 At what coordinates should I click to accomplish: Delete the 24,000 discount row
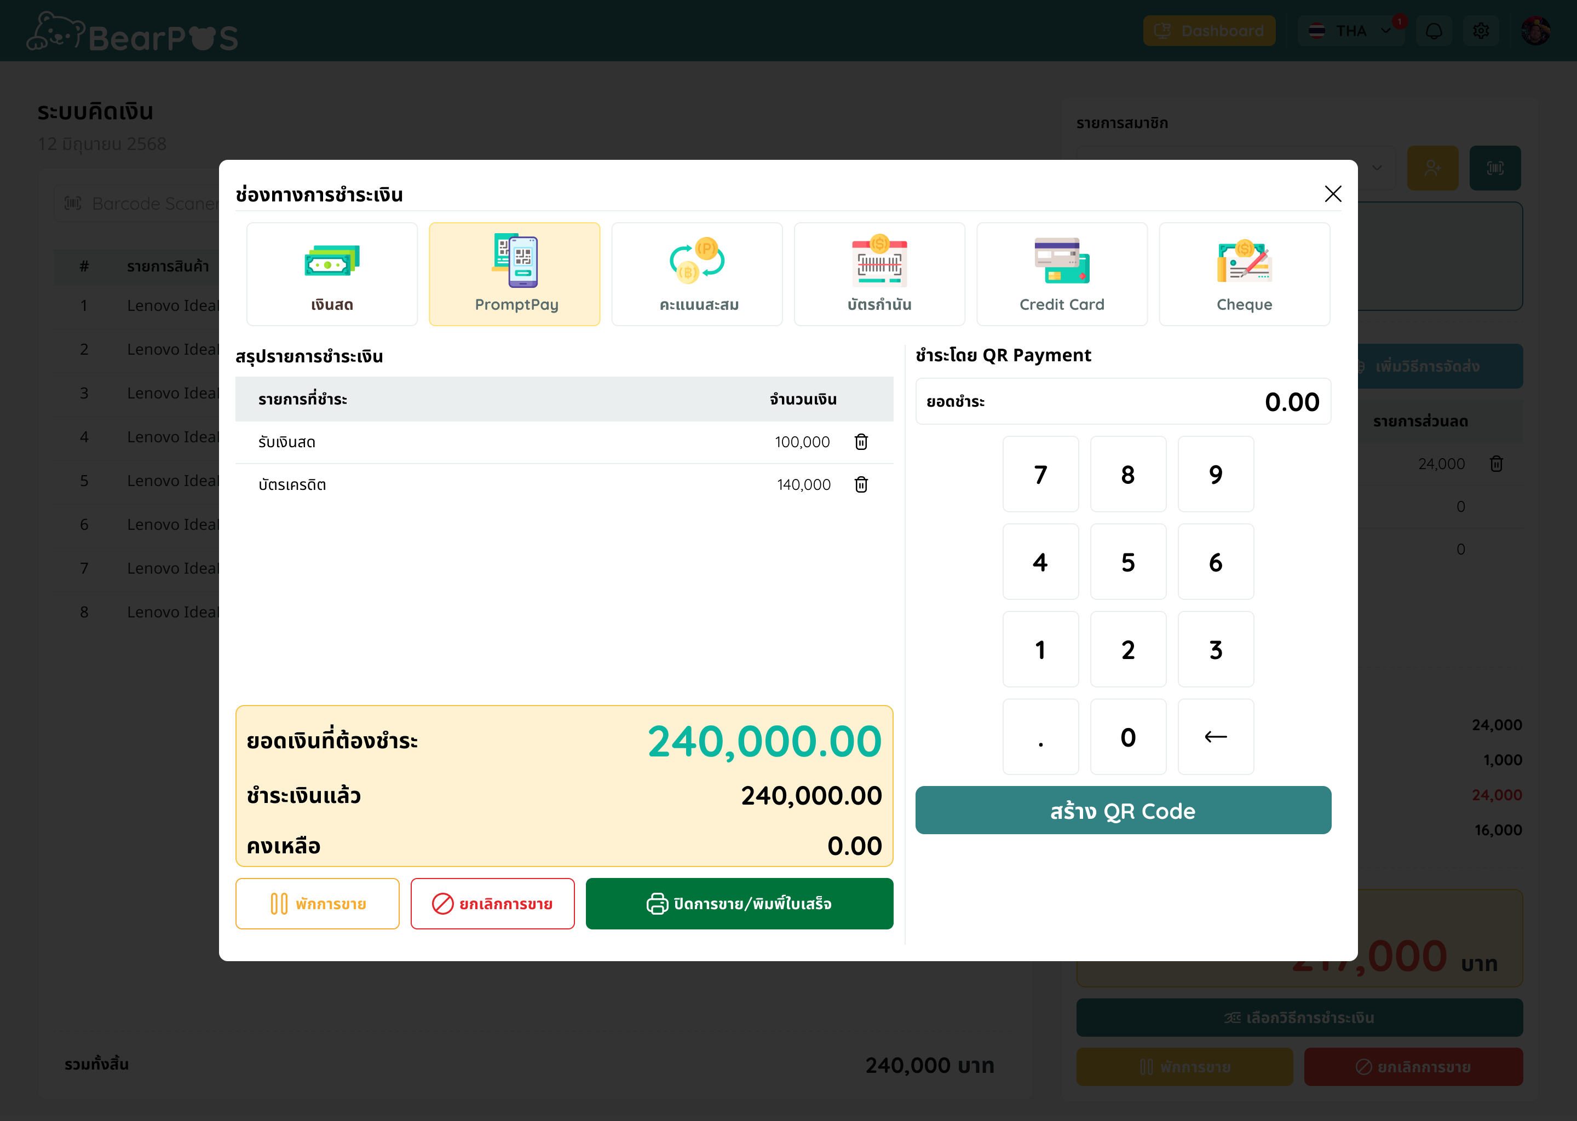1496,464
